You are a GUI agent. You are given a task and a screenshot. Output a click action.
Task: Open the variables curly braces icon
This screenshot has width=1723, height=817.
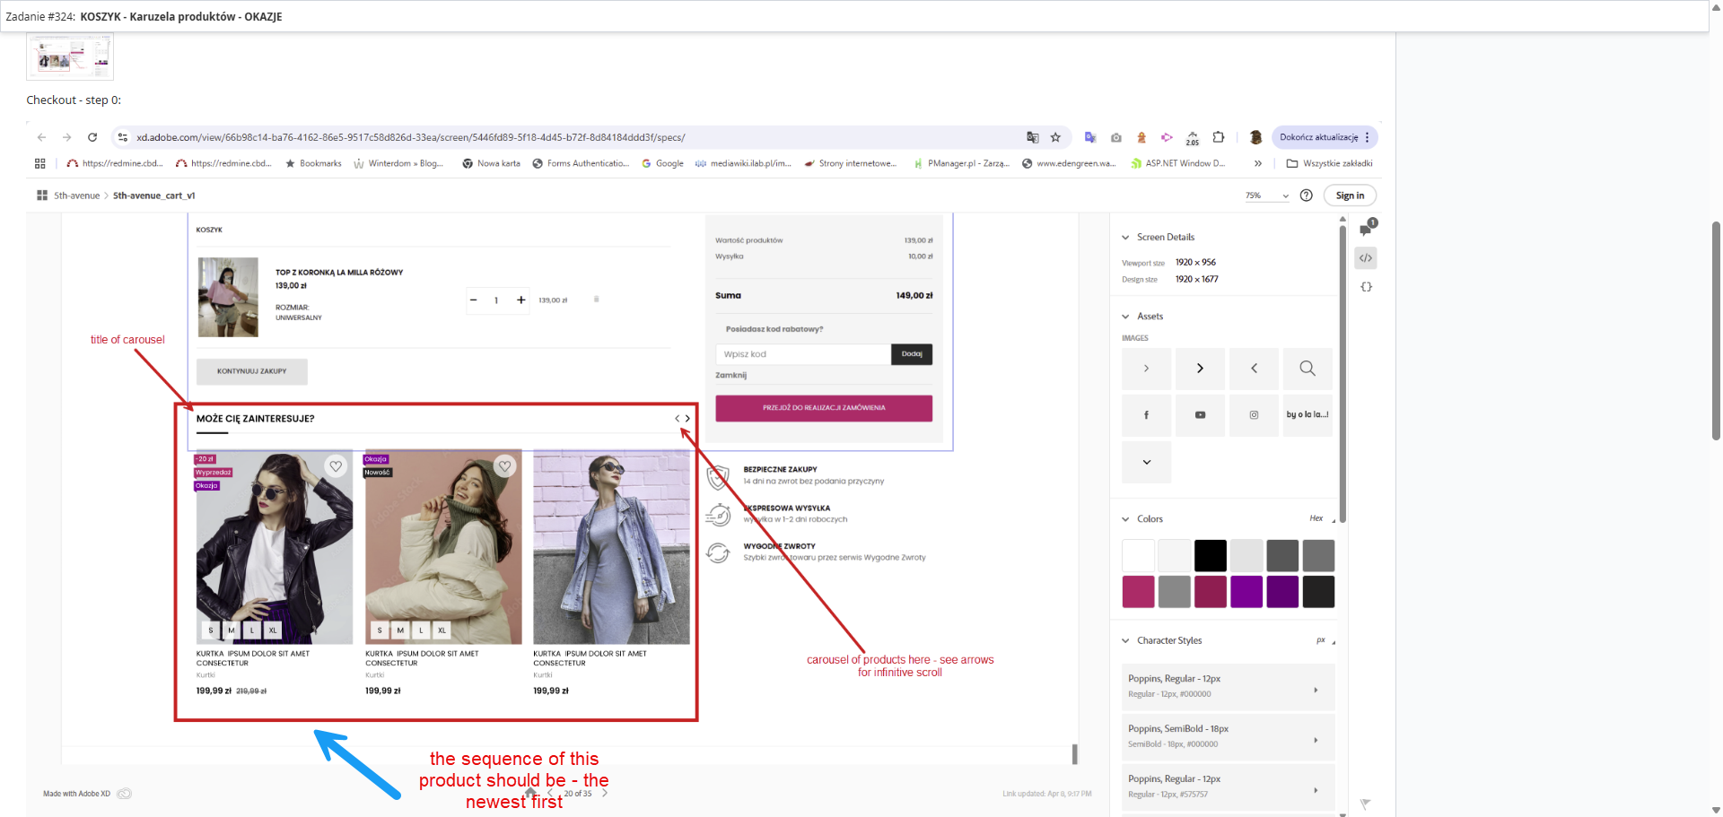click(x=1366, y=287)
